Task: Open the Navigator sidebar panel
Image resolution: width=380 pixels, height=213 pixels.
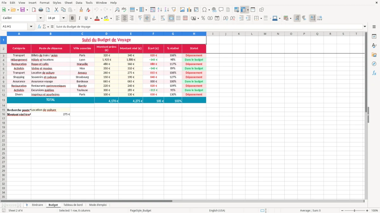Action: coord(374,64)
